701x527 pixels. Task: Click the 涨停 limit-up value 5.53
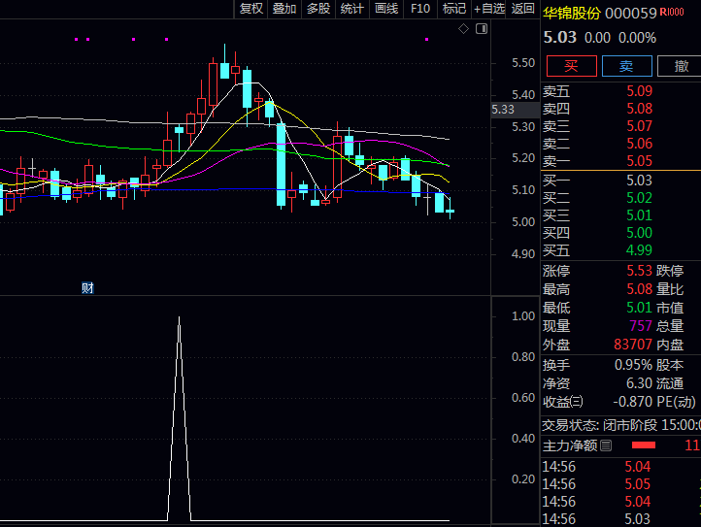[639, 271]
